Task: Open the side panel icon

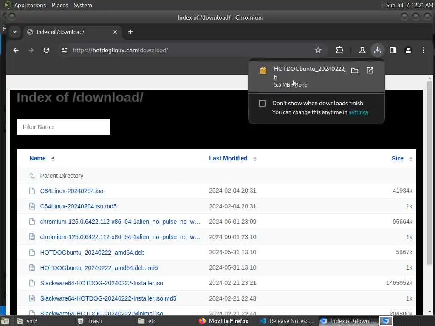Action: click(x=393, y=50)
